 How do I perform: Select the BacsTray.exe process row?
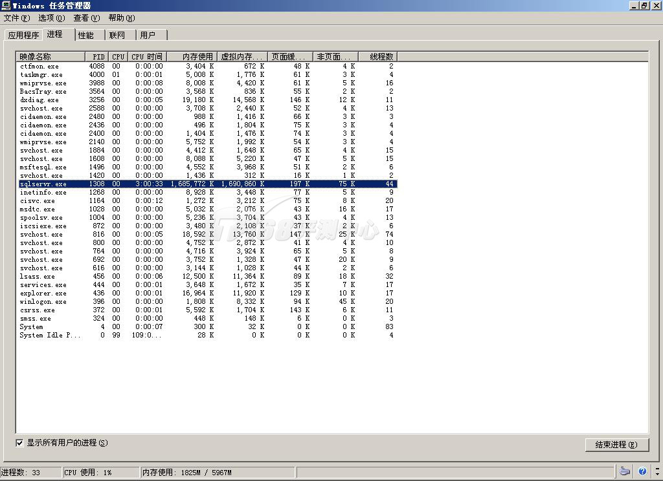pyautogui.click(x=207, y=92)
